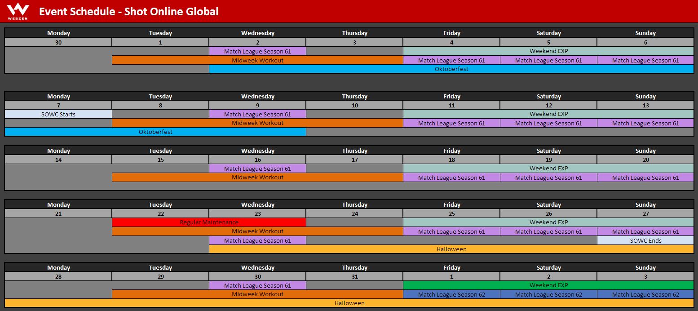Click Match League Season 62 on Friday 1

[x=451, y=294]
